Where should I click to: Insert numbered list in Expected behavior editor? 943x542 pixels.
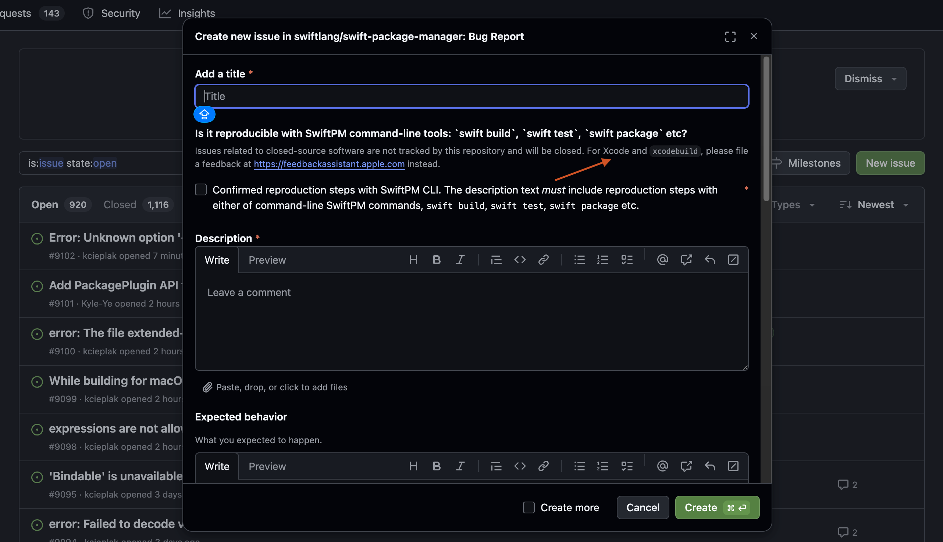point(602,466)
